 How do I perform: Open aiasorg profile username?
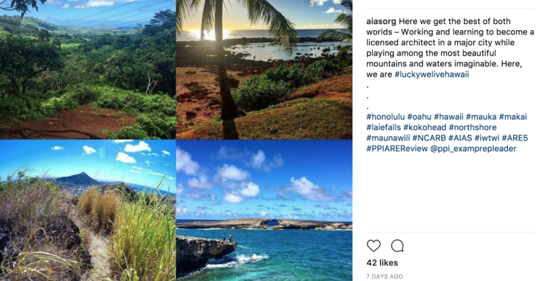coord(381,21)
